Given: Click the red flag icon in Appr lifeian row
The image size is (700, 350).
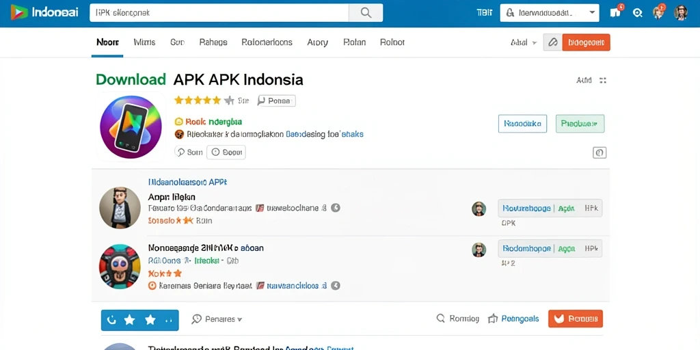Looking at the screenshot, I should 259,208.
